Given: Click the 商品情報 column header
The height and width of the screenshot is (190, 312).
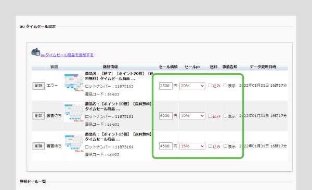Looking at the screenshot, I should click(x=110, y=67).
